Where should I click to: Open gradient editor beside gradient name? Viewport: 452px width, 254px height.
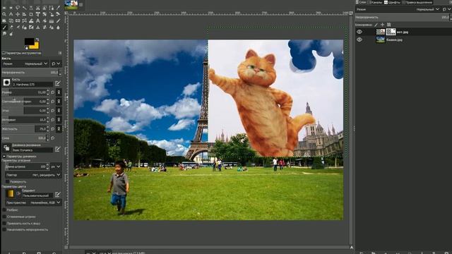coord(57,194)
